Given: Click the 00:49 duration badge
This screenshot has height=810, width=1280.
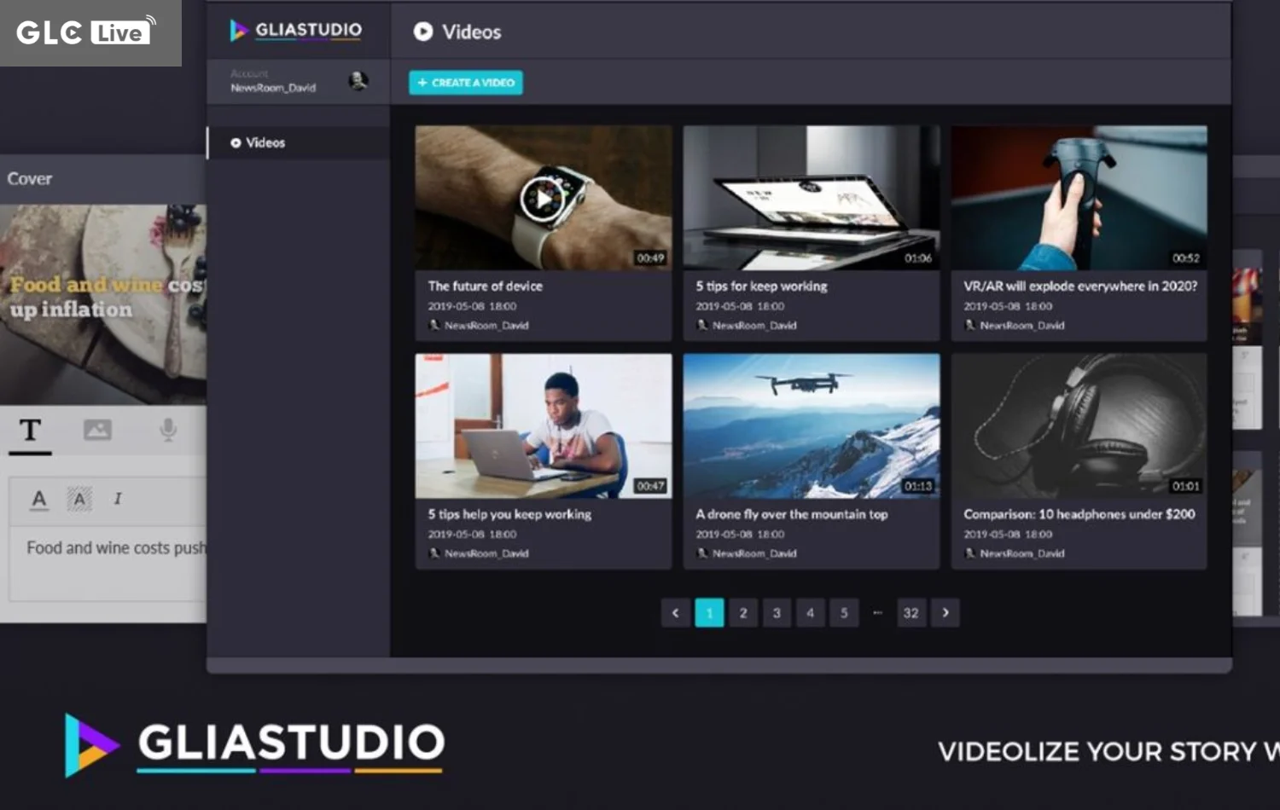Looking at the screenshot, I should 650,258.
